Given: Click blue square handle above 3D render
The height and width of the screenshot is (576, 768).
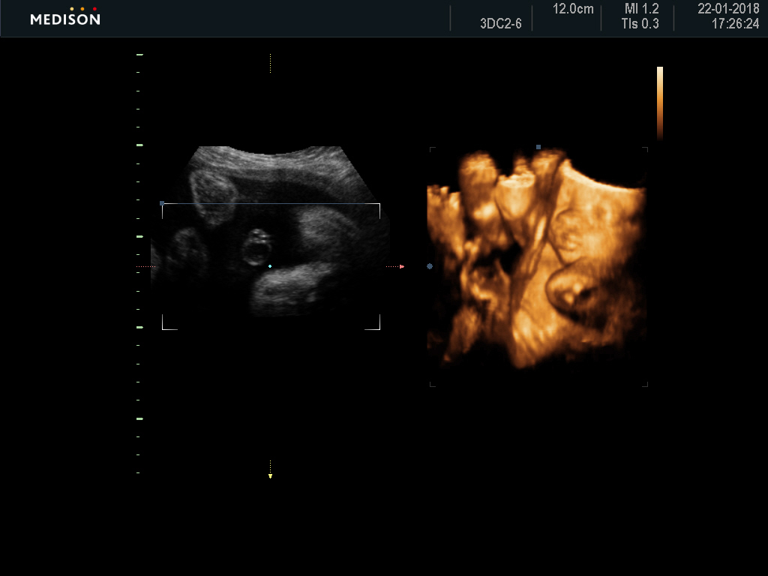Looking at the screenshot, I should (x=538, y=147).
